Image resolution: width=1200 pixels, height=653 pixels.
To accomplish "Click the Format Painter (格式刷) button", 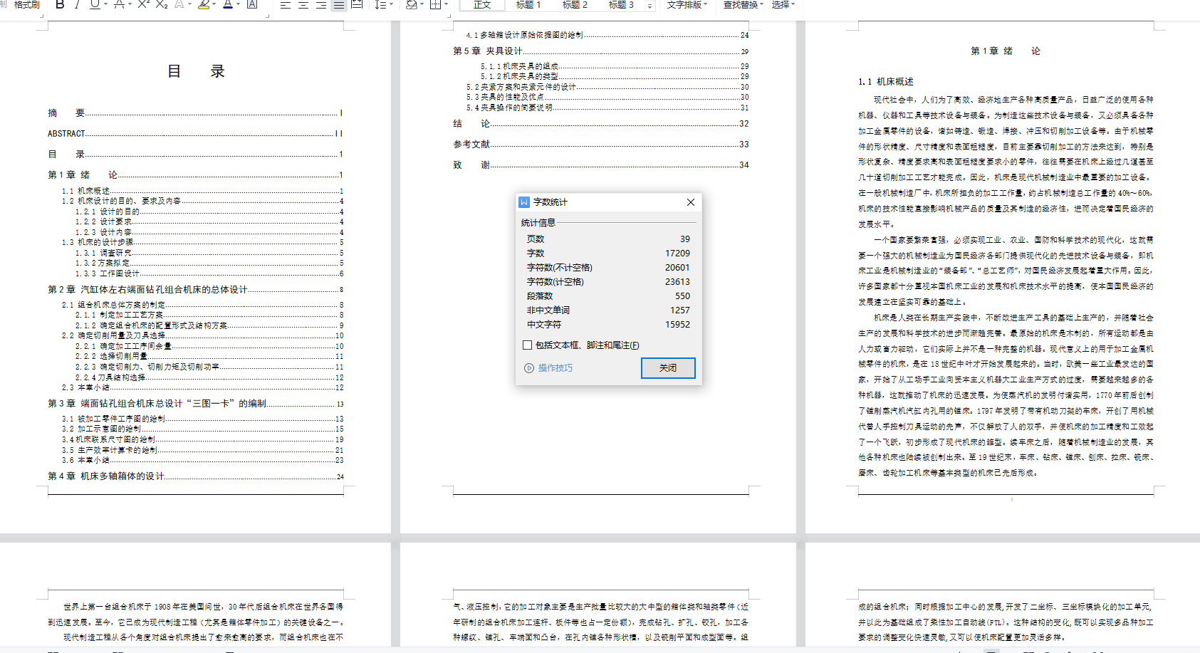I will pos(27,4).
